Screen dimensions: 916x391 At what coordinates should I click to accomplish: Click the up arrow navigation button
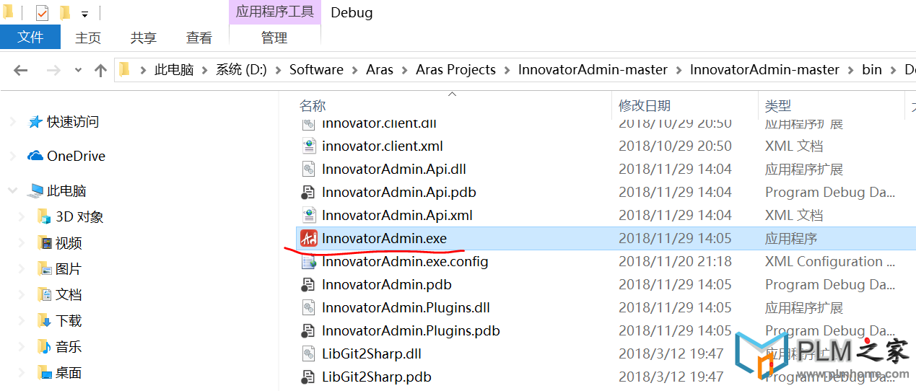[x=101, y=70]
